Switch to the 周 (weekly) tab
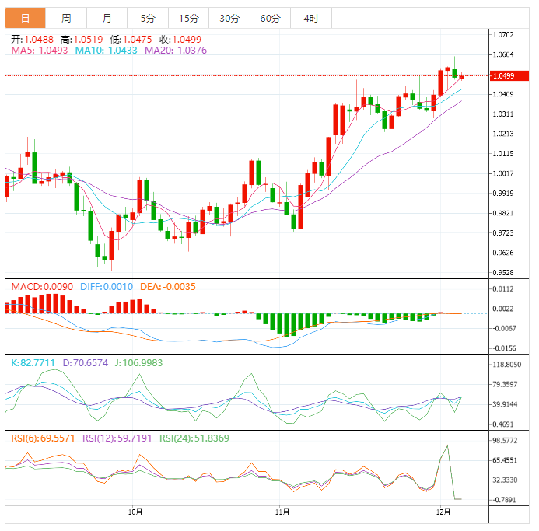 (x=66, y=18)
